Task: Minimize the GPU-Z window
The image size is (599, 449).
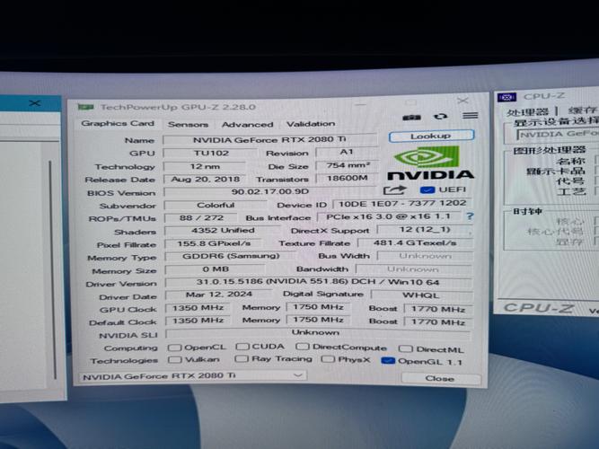Action: point(361,104)
